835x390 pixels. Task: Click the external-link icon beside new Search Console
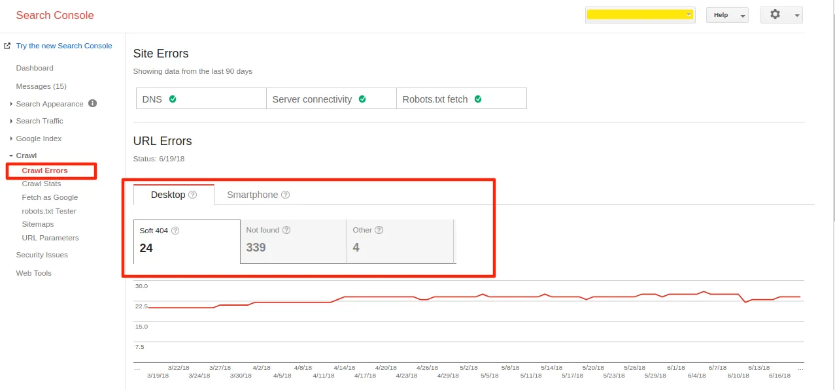tap(7, 45)
